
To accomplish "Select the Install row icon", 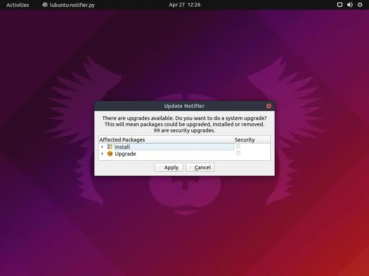I will (110, 147).
